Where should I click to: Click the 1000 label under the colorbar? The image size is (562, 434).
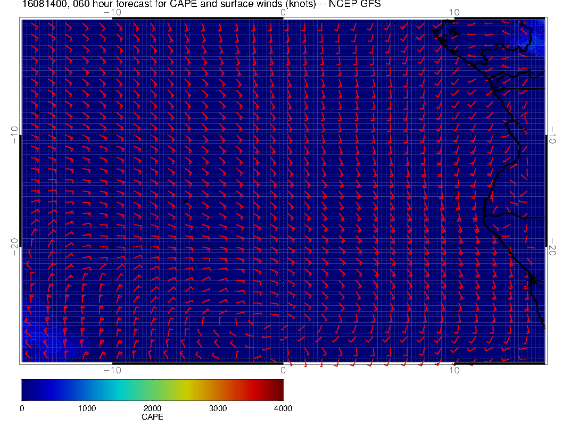pyautogui.click(x=87, y=408)
